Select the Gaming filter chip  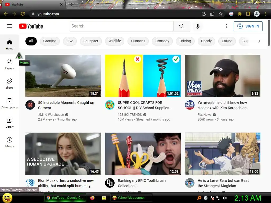[50, 41]
